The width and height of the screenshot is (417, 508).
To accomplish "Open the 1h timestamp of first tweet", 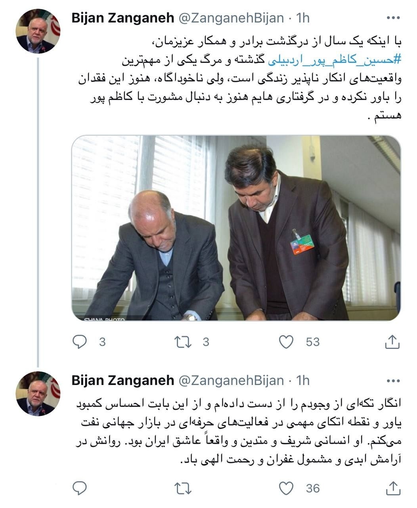I will 303,18.
